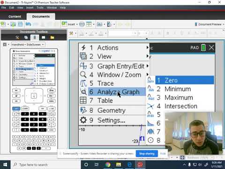
Task: Click the keypad options icon beside Handheld dropdown
Action: click(5, 45)
